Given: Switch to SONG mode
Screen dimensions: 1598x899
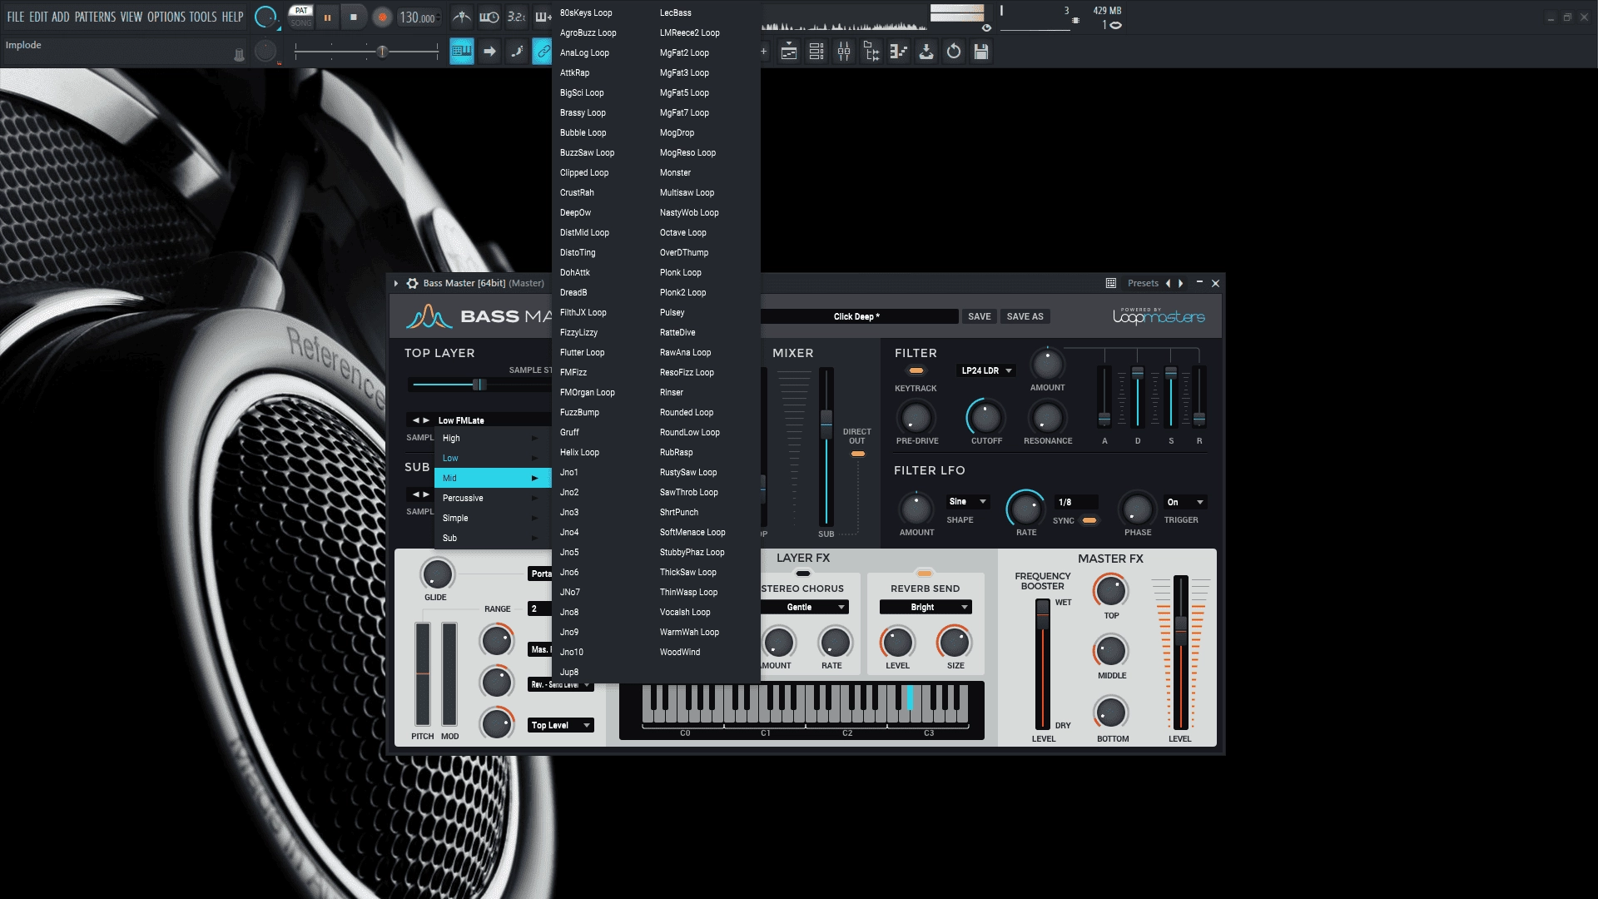Looking at the screenshot, I should (x=301, y=22).
